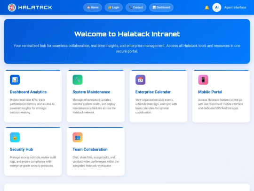Open Enterprise Calendar card title
This screenshot has height=191, width=254.
(153, 92)
